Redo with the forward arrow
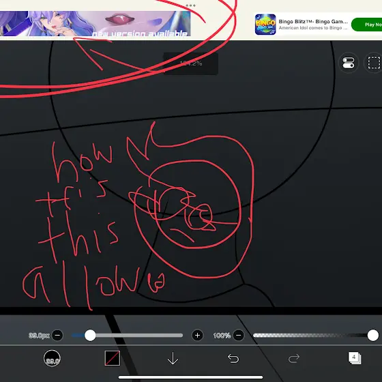The height and width of the screenshot is (382, 382). point(294,358)
